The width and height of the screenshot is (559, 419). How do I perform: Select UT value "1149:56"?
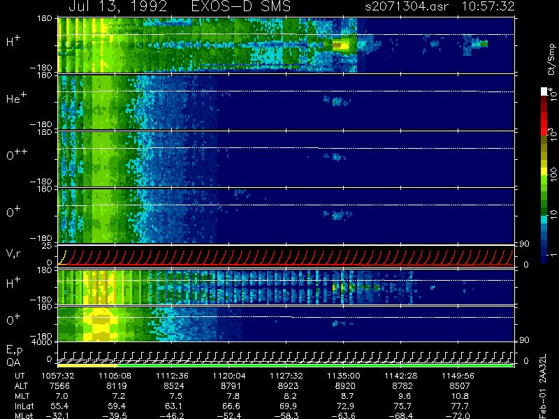coord(458,376)
